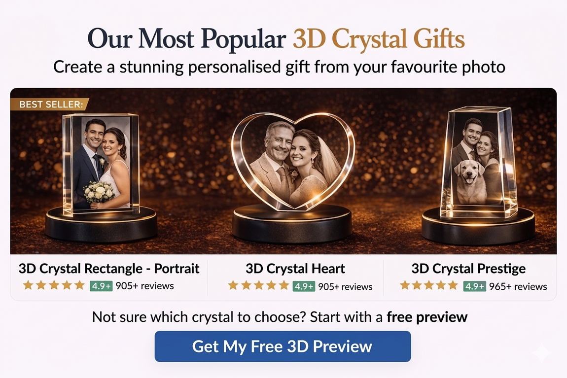Open 965+ reviews for Crystal Prestige
The height and width of the screenshot is (378, 567).
pyautogui.click(x=518, y=286)
